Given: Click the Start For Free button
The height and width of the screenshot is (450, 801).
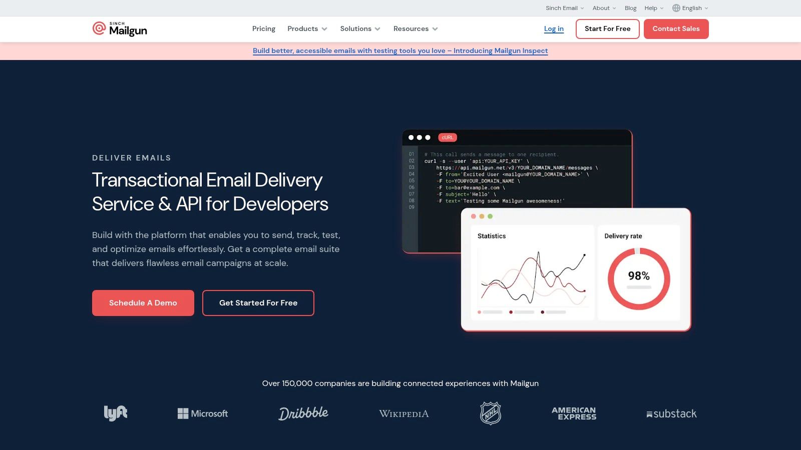Looking at the screenshot, I should 607,29.
